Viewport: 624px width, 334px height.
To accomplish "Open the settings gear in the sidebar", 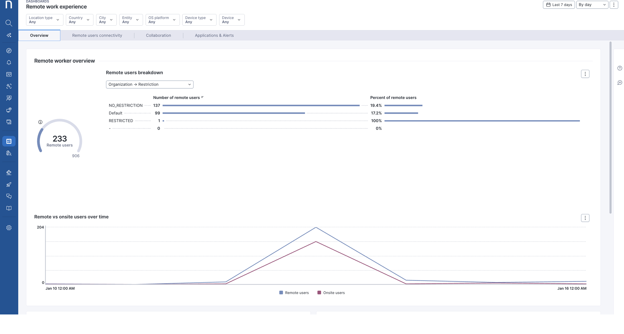I will tap(9, 228).
